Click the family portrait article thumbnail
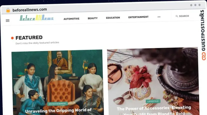 pos(57,83)
